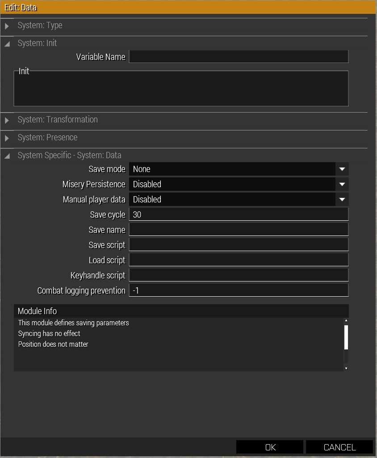Focus the Combat logging prevention field
Viewport: 377px width, 458px height.
[x=239, y=290]
